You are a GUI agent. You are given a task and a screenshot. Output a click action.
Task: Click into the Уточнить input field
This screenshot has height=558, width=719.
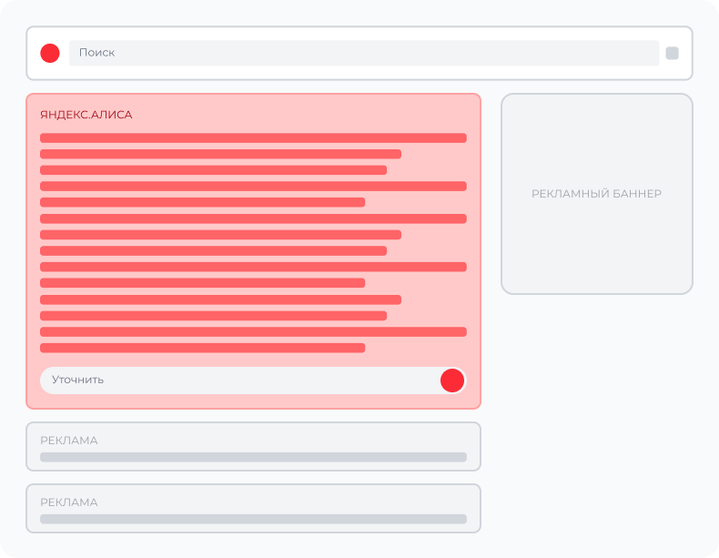click(237, 380)
